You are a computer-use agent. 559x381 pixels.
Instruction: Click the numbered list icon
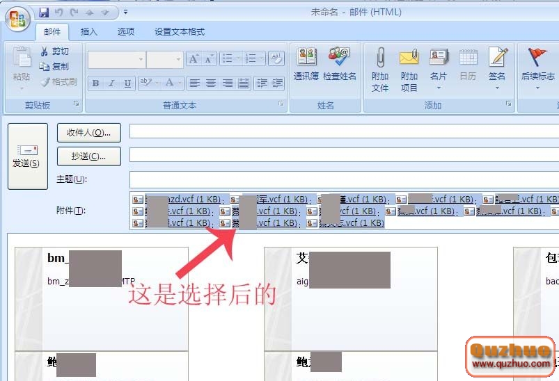251,58
